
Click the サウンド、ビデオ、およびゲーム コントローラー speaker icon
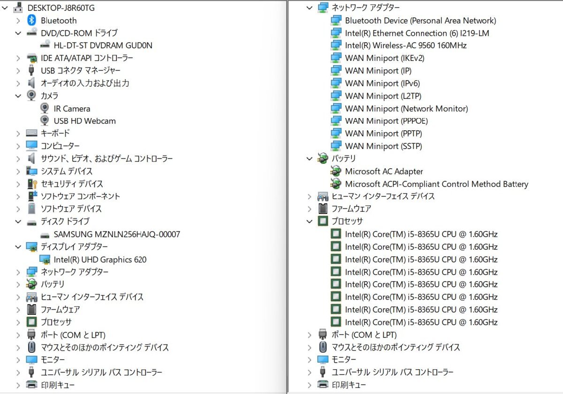click(x=31, y=158)
